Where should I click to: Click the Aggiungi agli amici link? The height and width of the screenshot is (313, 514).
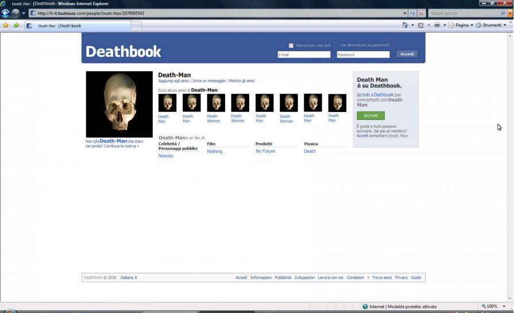[173, 81]
